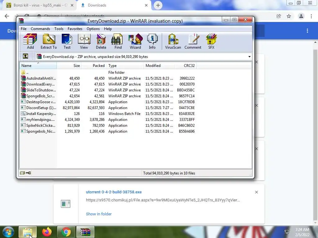The height and width of the screenshot is (238, 318).
Task: Select the parent folder '..' row
Action: click(108, 73)
